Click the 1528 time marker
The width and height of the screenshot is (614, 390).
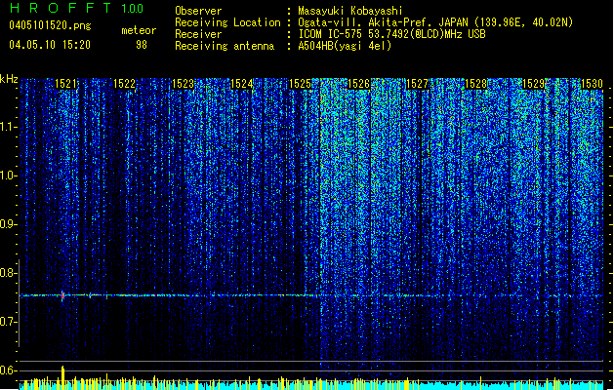[475, 84]
